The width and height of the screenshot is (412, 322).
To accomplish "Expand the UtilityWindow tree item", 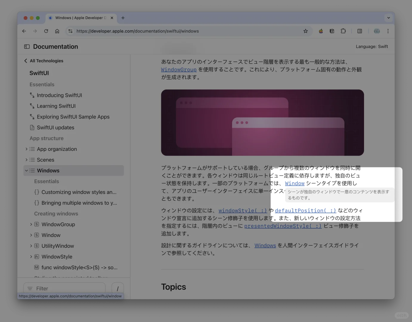I will tap(31, 246).
